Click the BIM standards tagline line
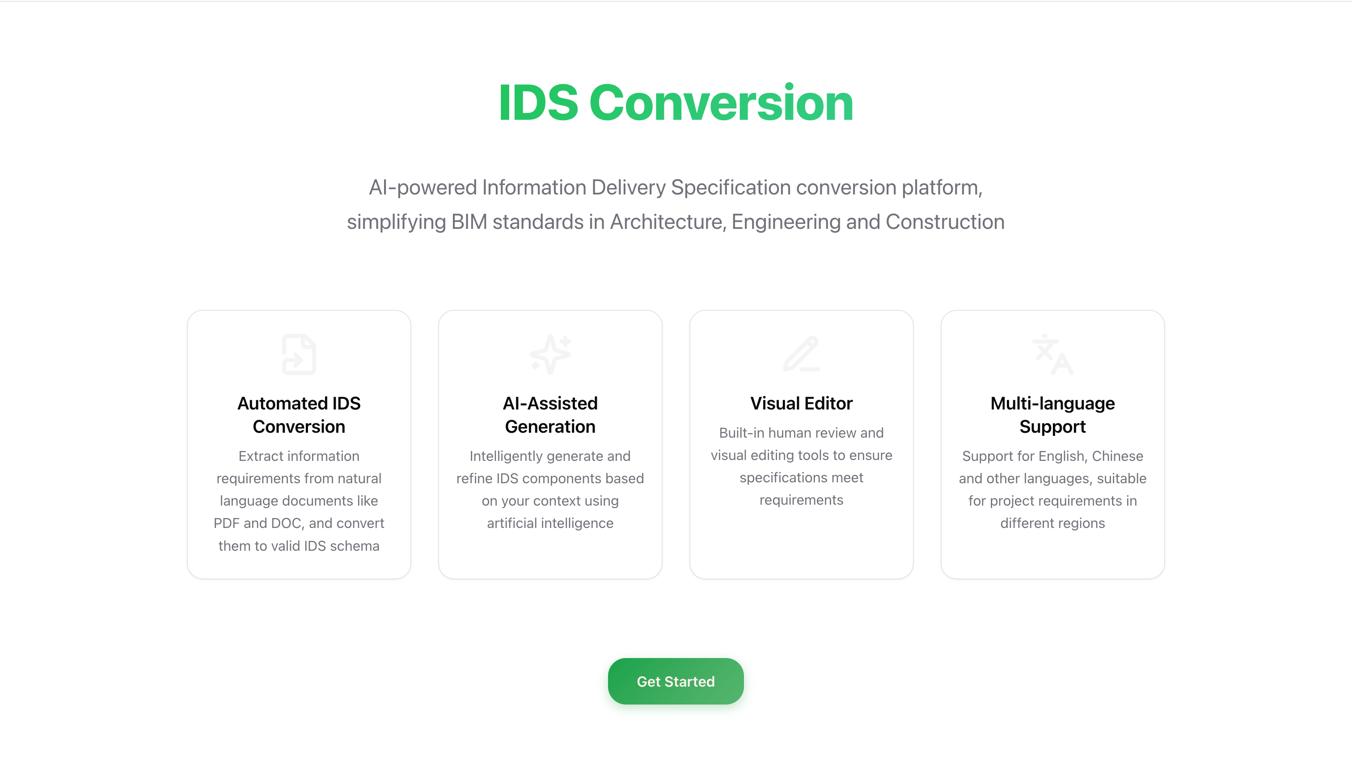Viewport: 1352px width, 768px height. pos(676,221)
